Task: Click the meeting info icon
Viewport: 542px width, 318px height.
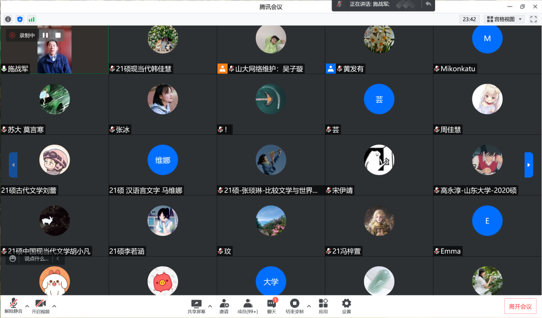Action: pyautogui.click(x=8, y=19)
